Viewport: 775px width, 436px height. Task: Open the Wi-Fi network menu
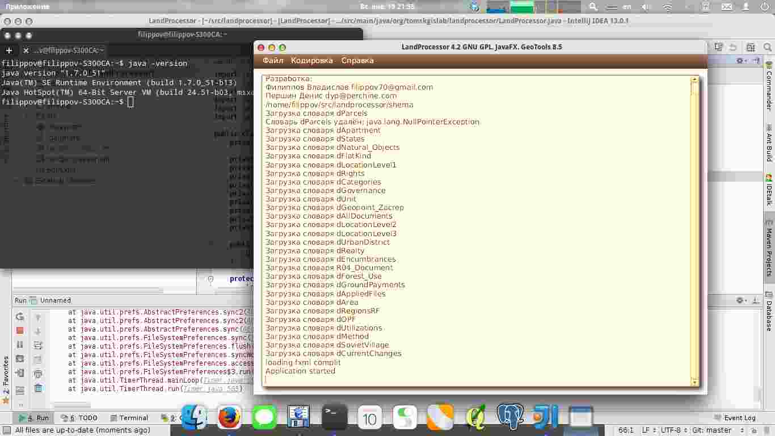[x=668, y=7]
